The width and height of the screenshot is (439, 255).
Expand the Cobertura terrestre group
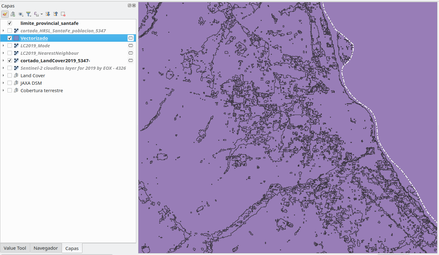pos(3,90)
